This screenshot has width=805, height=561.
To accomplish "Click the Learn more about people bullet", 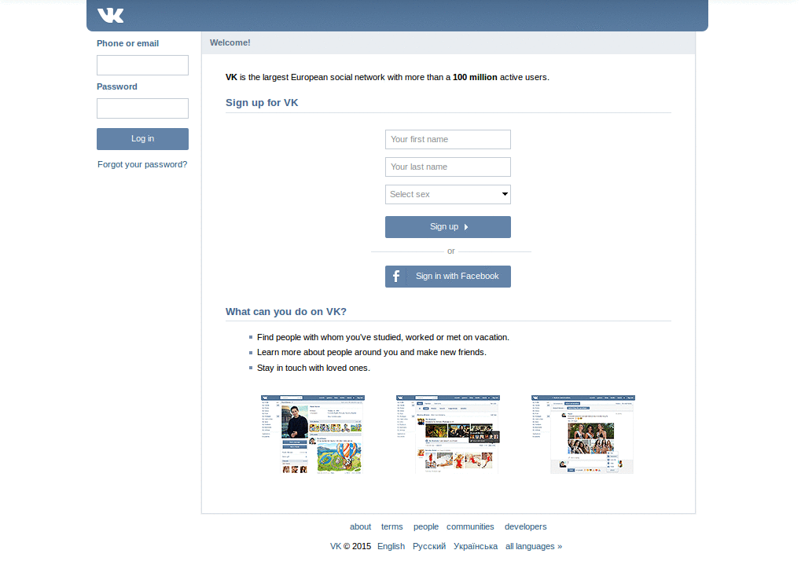I will pos(371,352).
